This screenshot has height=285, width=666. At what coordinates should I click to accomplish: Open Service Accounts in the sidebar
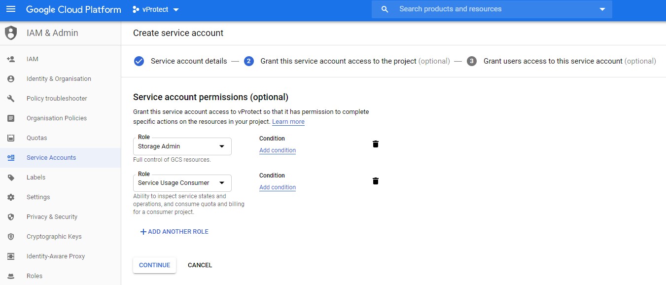(x=51, y=158)
